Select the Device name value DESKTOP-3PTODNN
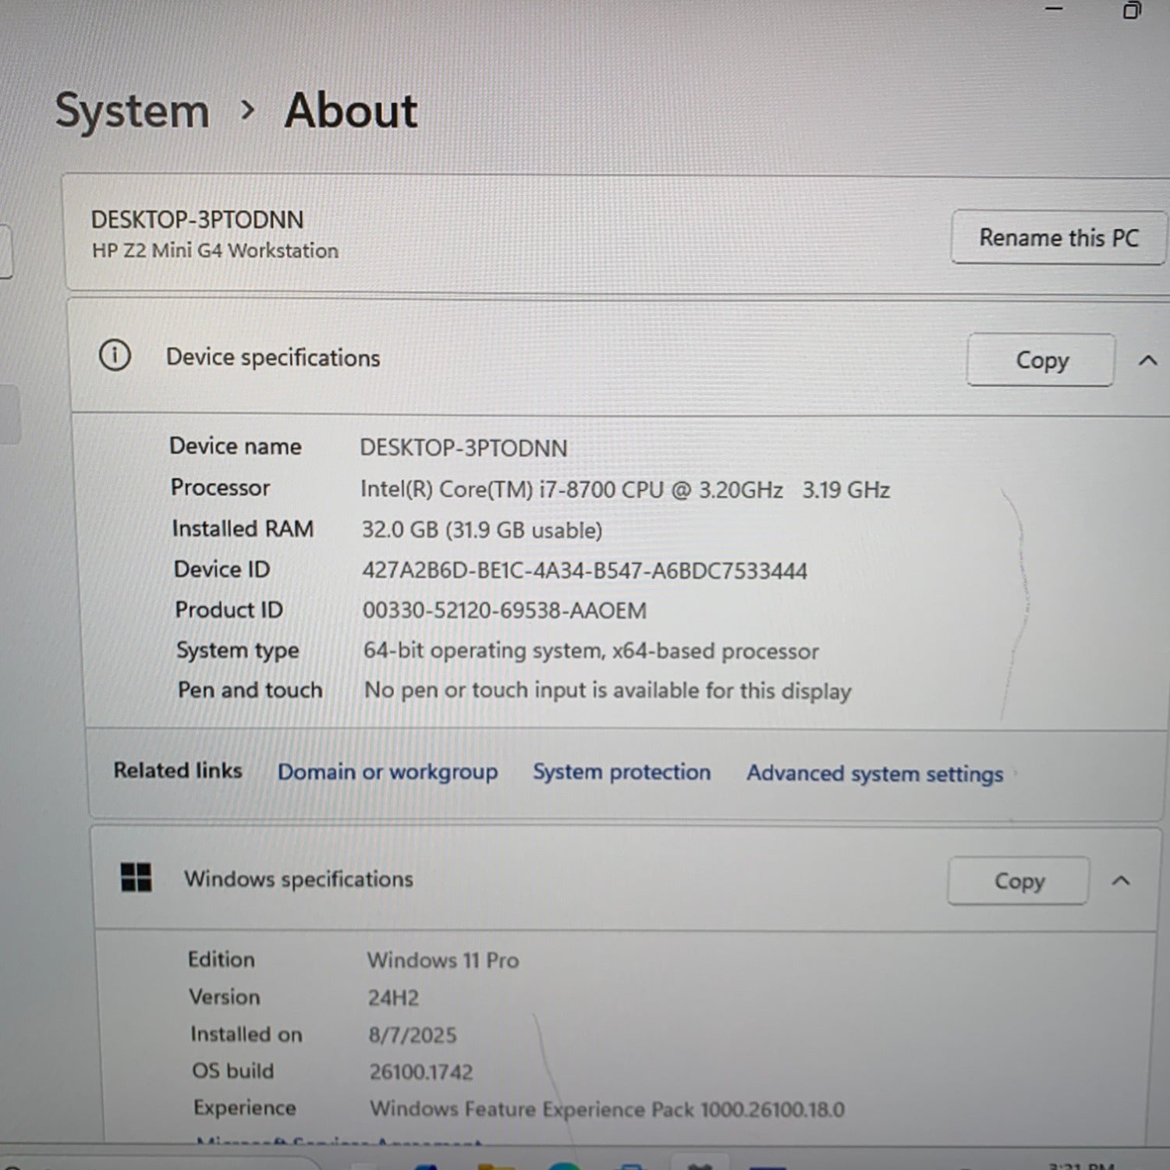 point(463,448)
